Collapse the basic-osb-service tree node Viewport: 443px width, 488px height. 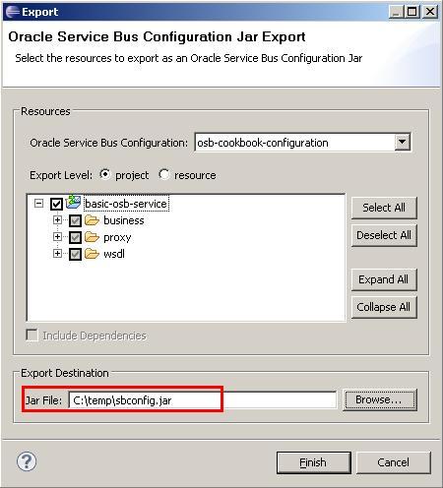38,204
